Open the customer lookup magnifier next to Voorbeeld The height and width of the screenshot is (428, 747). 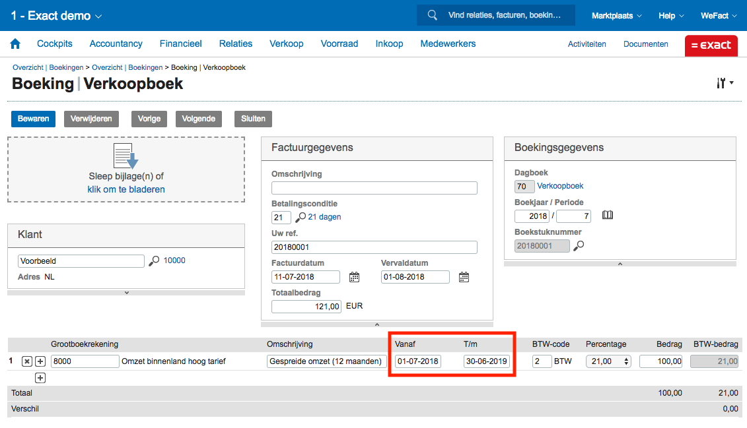click(154, 261)
